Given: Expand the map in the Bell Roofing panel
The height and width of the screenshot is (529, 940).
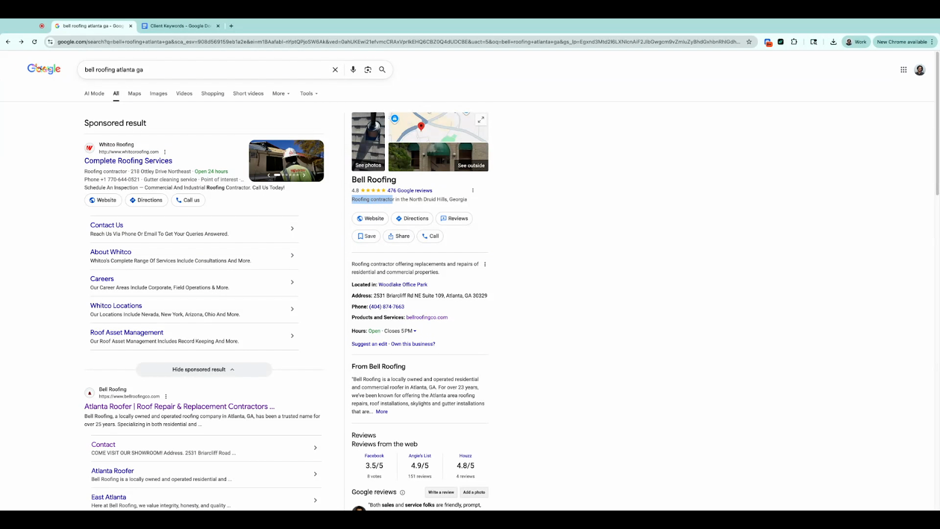Looking at the screenshot, I should [481, 119].
